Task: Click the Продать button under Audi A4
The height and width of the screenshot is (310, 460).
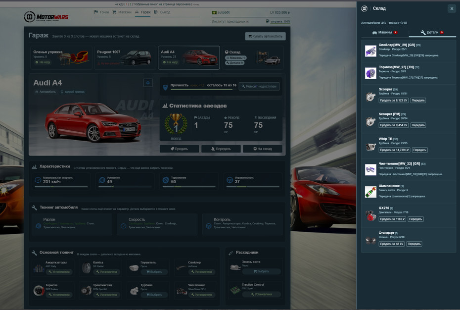Action: (179, 149)
